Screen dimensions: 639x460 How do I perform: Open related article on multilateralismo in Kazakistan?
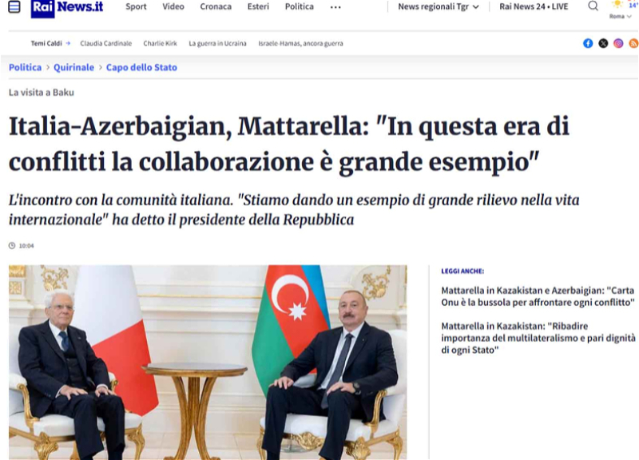click(538, 338)
